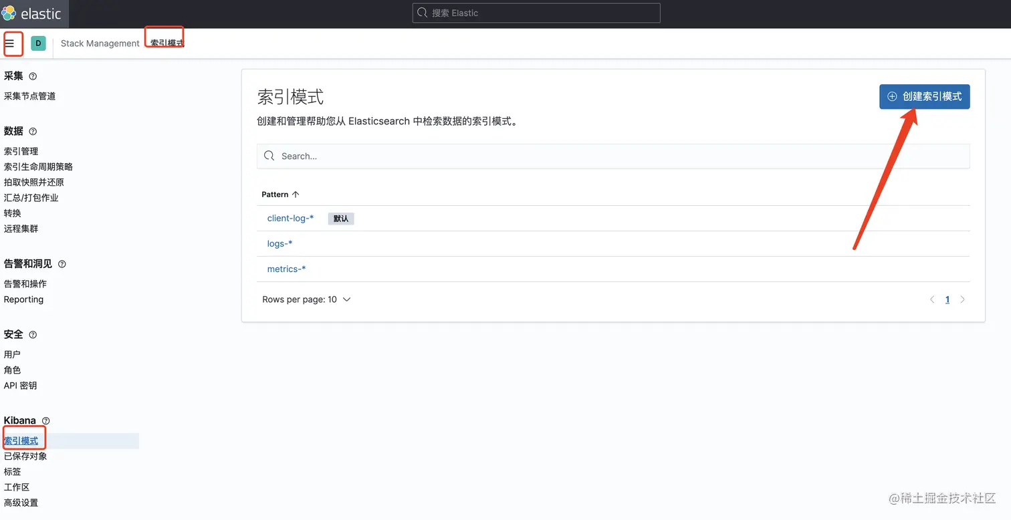Viewport: 1011px width, 520px height.
Task: Open logs-* index pattern
Action: click(x=279, y=244)
